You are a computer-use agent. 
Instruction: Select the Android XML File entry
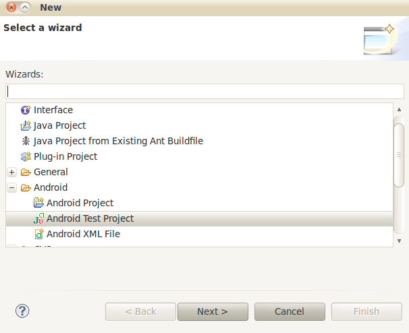[83, 234]
